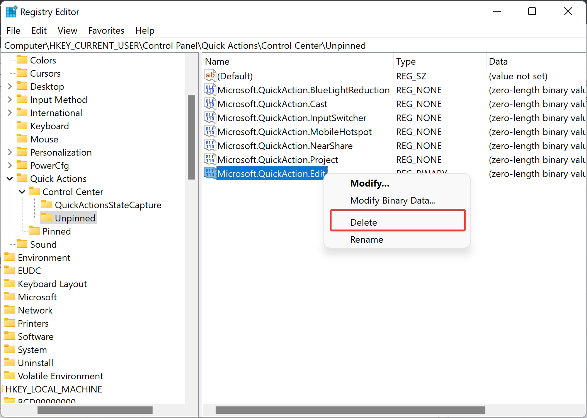The image size is (587, 418).
Task: Click the MobileHotspot binary value icon
Action: point(210,131)
